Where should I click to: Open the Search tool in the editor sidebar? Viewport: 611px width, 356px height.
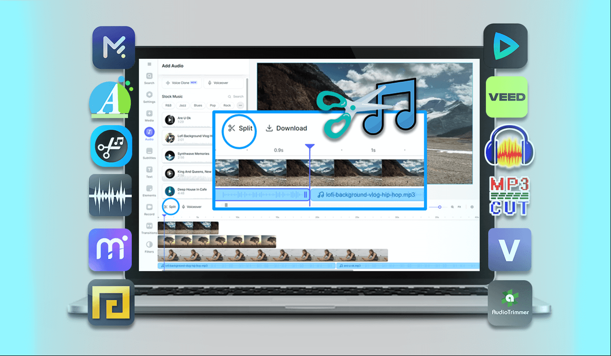[x=149, y=78]
